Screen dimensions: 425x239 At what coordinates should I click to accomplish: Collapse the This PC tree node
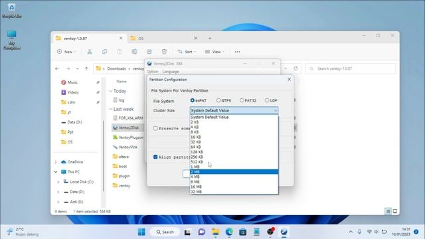(56, 172)
